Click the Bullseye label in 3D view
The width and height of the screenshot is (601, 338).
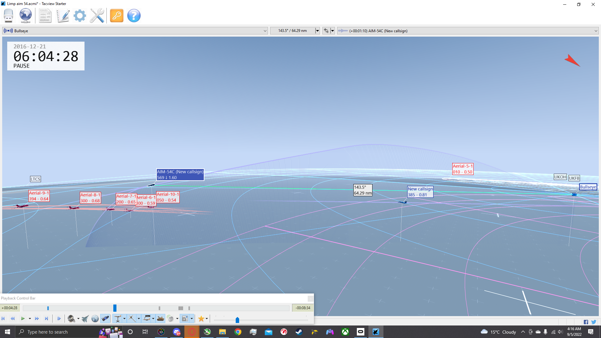(588, 187)
